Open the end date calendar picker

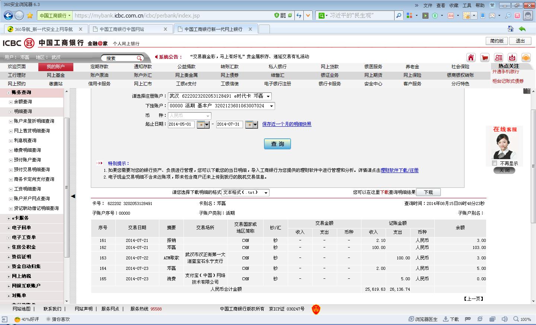click(x=251, y=124)
